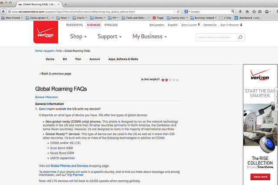Click the Dual Band GSM term
The width and height of the screenshot is (278, 185).
pyautogui.click(x=62, y=148)
